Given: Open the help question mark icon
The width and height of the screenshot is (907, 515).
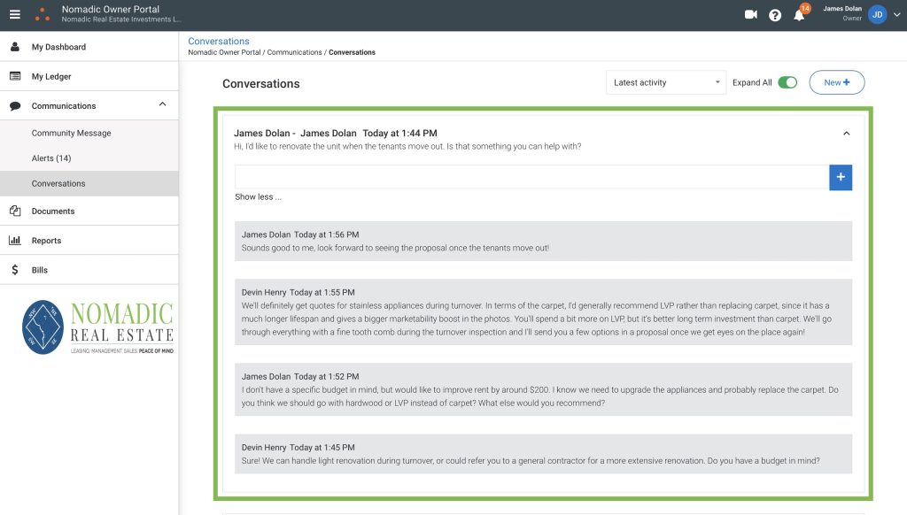Looking at the screenshot, I should (775, 15).
